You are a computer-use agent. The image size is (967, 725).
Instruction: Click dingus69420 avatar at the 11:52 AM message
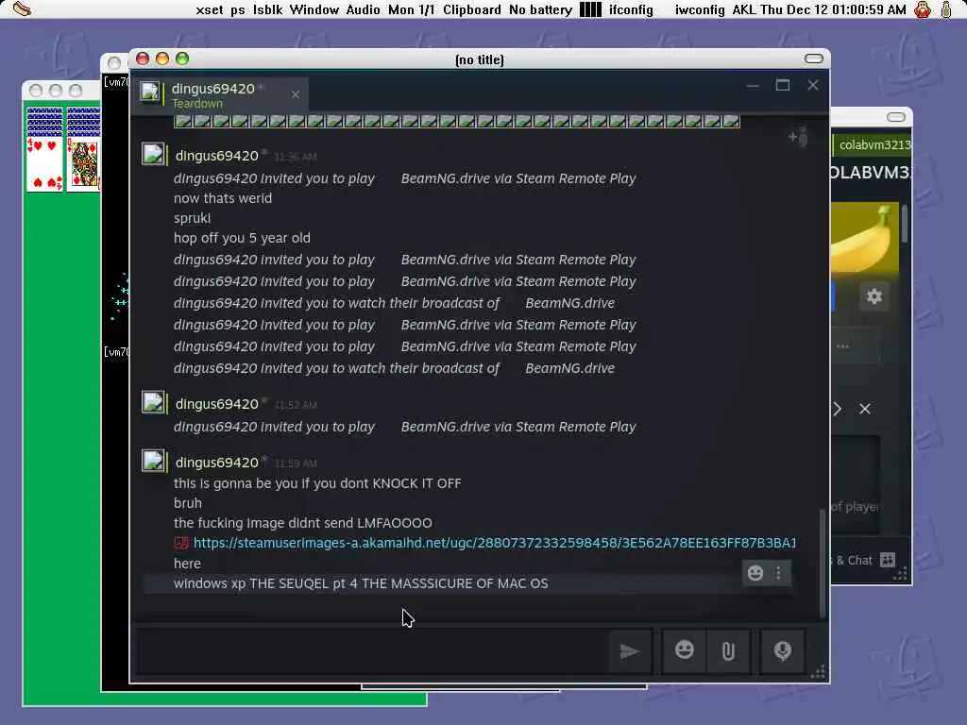[153, 402]
